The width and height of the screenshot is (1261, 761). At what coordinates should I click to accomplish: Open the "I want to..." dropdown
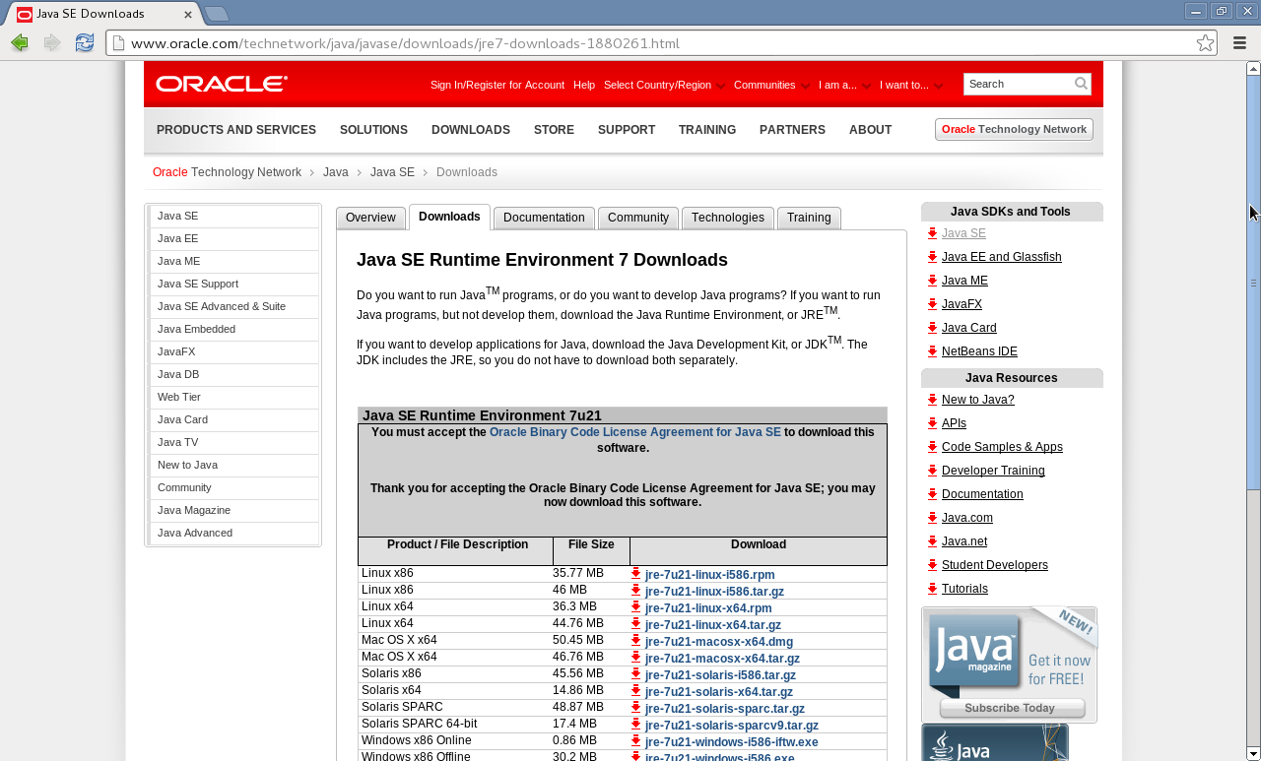[x=911, y=85]
